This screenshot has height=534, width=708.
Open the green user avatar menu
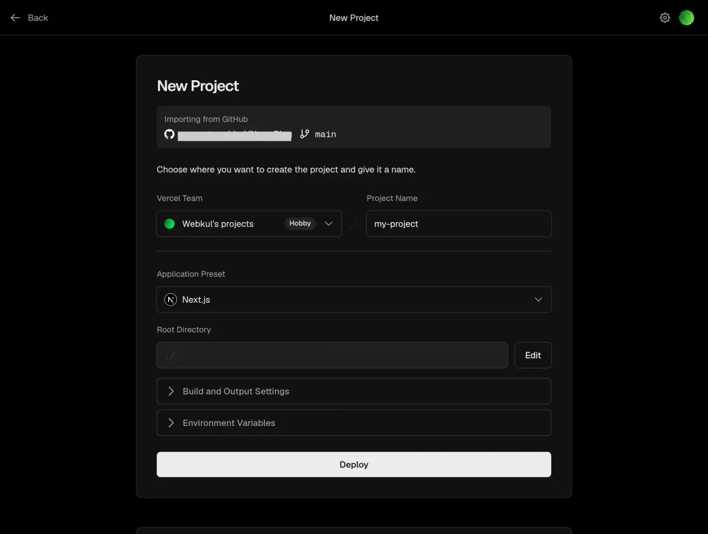[686, 18]
